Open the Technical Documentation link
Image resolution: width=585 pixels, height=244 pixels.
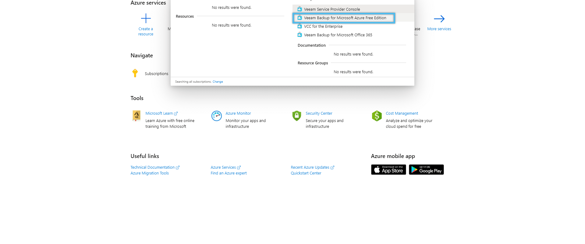pyautogui.click(x=152, y=167)
